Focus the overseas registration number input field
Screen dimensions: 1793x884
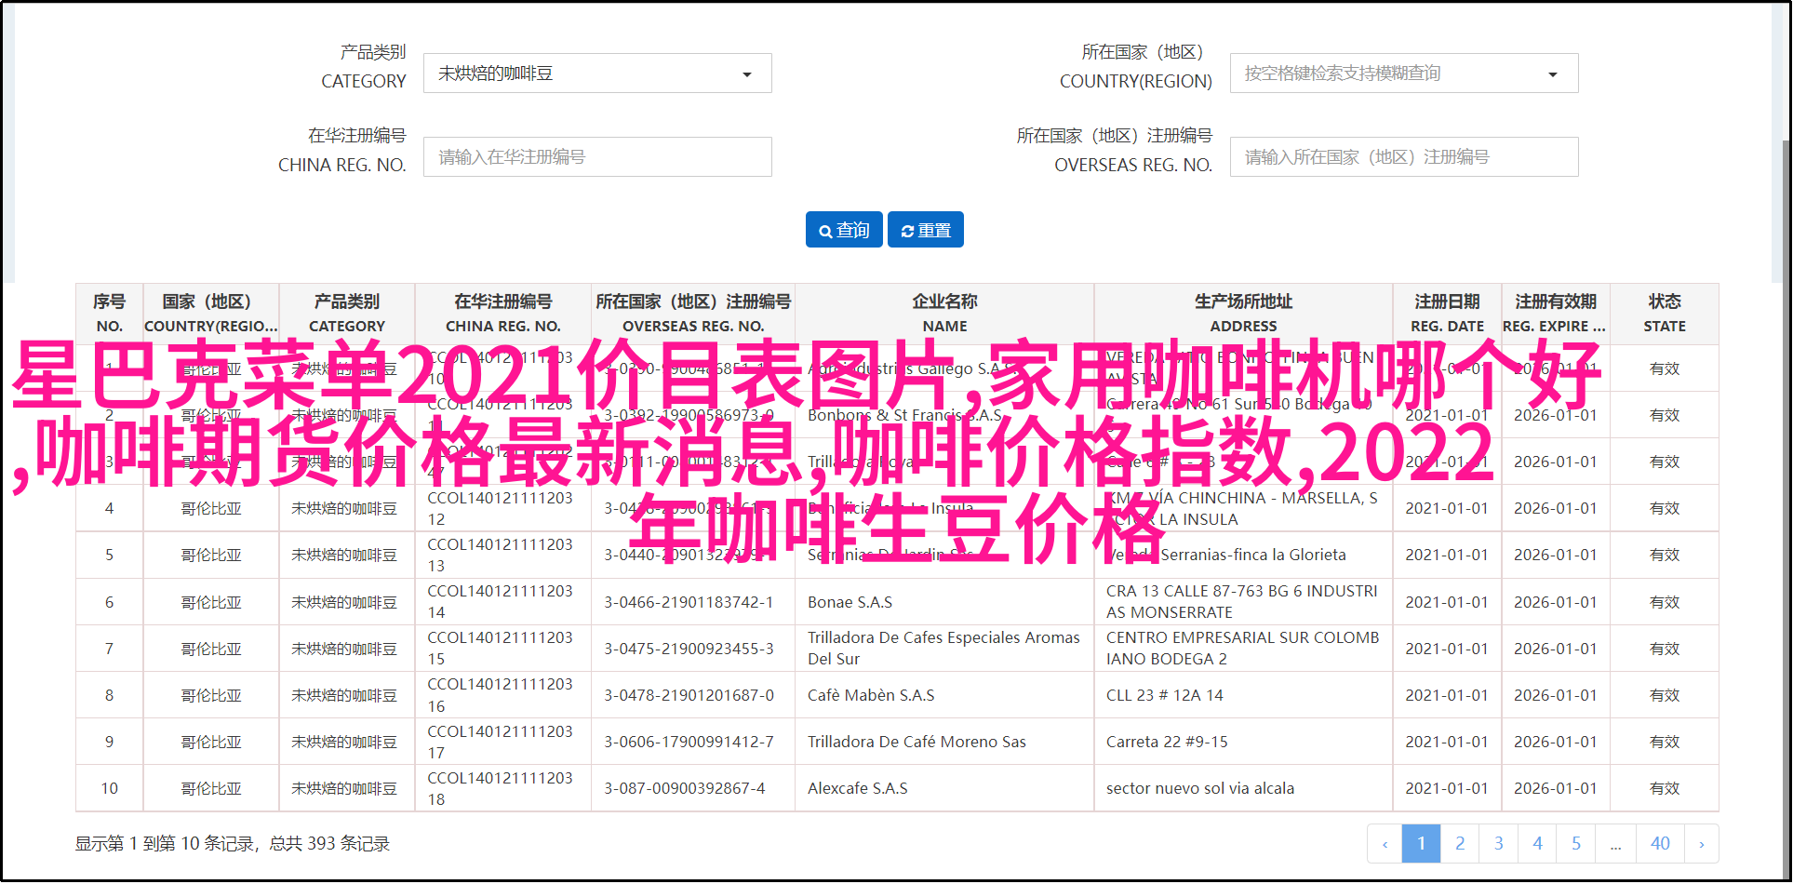pos(1404,157)
